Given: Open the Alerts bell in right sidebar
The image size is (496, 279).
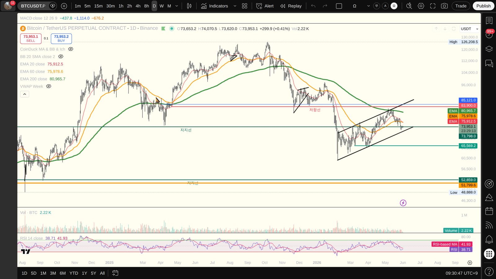Looking at the screenshot, I should (489, 239).
